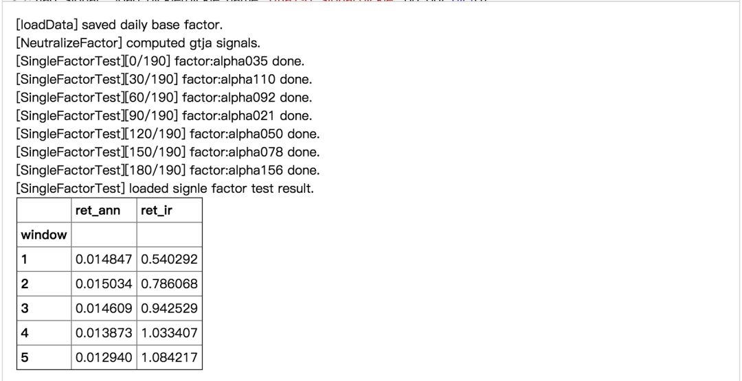Viewport: 742px width, 381px height.
Task: Click the cell containing 0.015034
Action: 104,284
